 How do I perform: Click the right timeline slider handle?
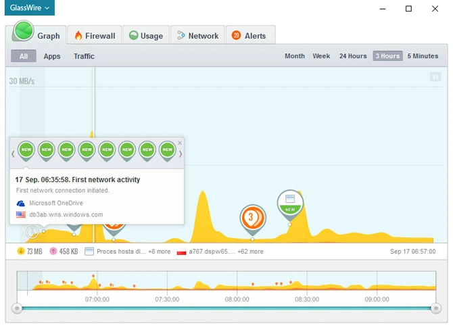point(435,308)
